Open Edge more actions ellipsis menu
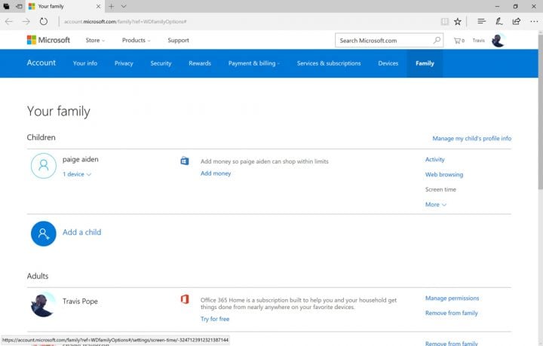 [534, 21]
